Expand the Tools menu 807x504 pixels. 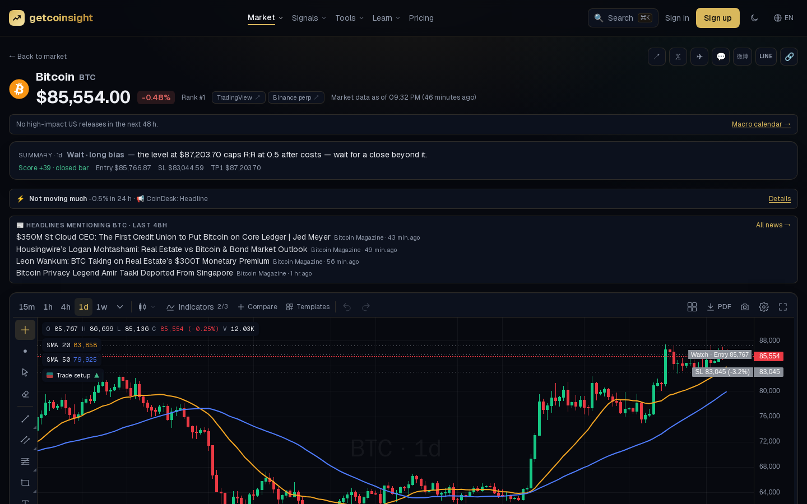(350, 18)
